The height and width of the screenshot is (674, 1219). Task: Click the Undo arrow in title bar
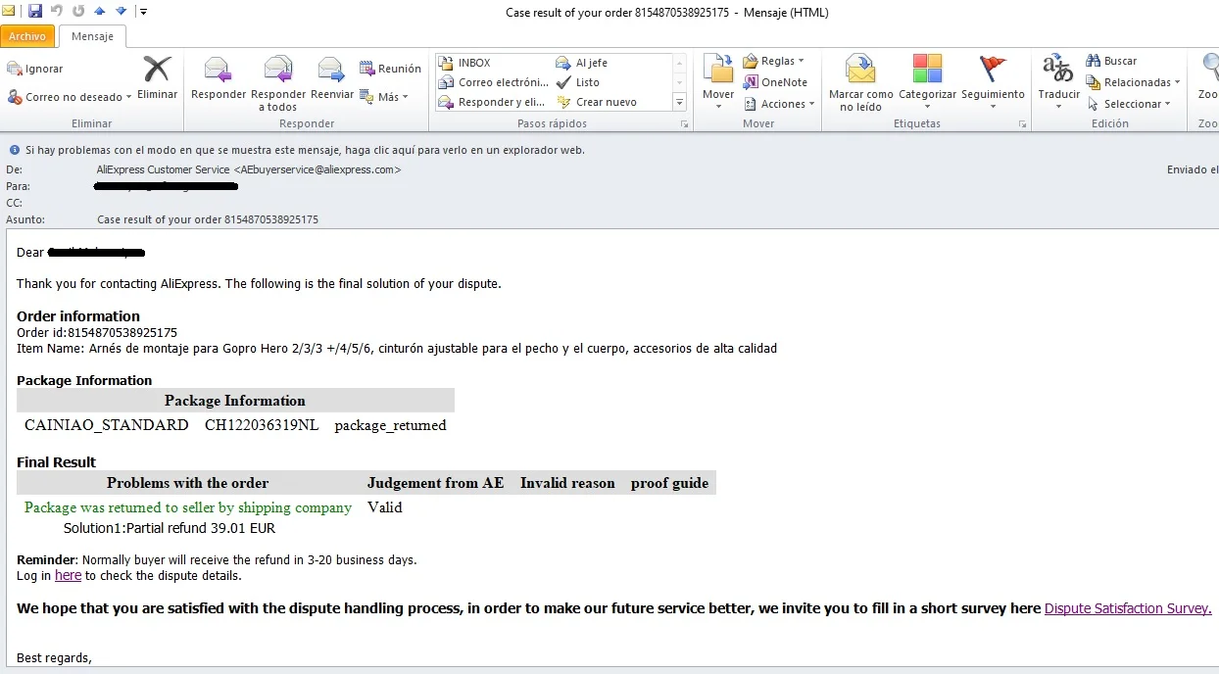pyautogui.click(x=57, y=12)
